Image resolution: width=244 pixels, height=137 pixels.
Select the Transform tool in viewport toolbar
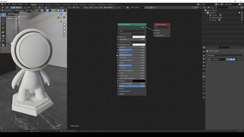(x=3, y=36)
